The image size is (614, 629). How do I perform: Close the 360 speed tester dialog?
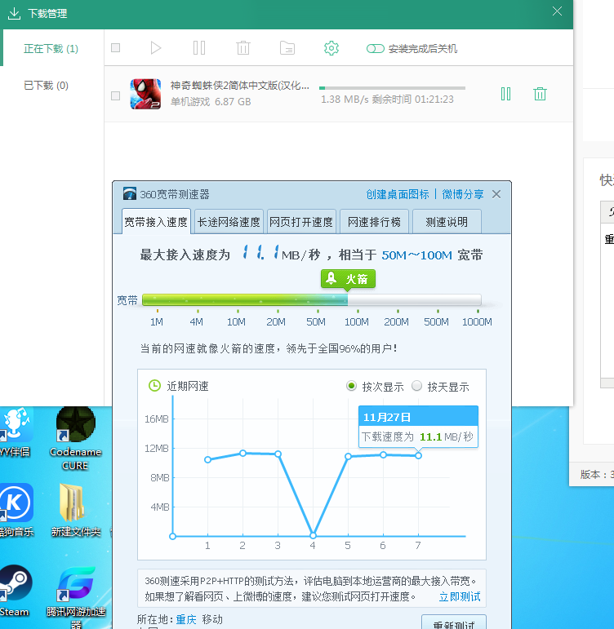pos(496,194)
